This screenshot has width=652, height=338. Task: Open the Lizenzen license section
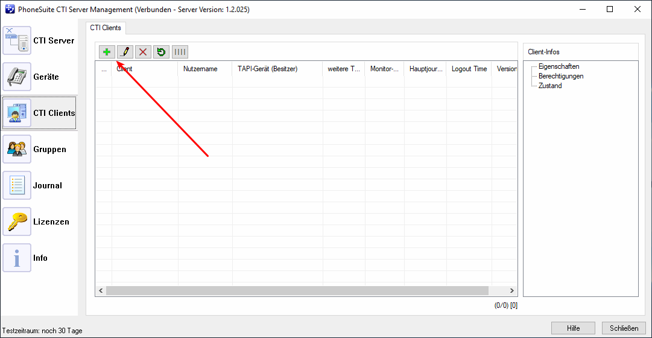[39, 222]
